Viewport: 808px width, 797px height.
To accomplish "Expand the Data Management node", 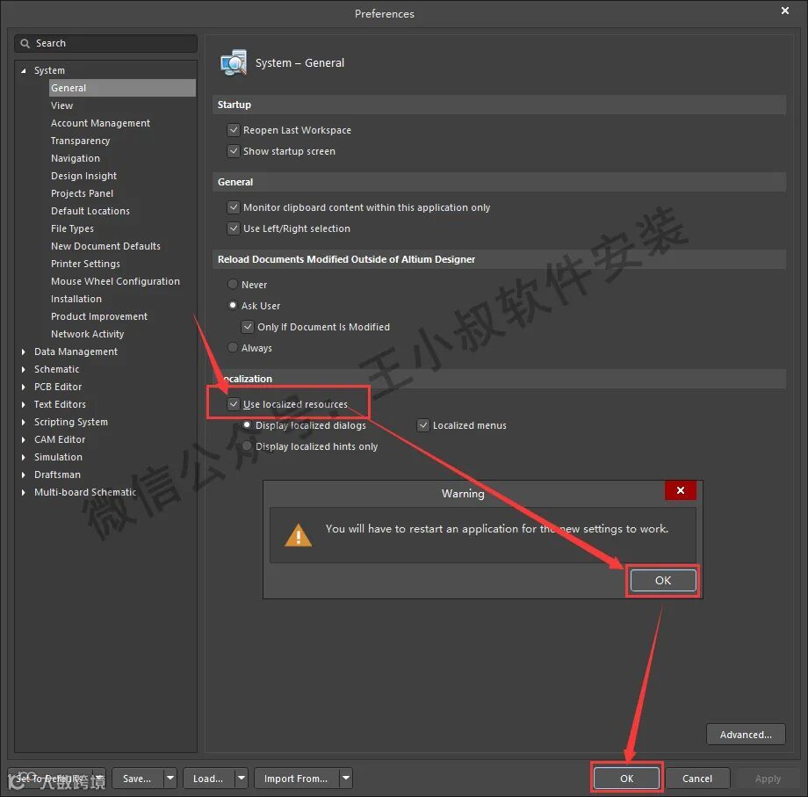I will pyautogui.click(x=23, y=351).
